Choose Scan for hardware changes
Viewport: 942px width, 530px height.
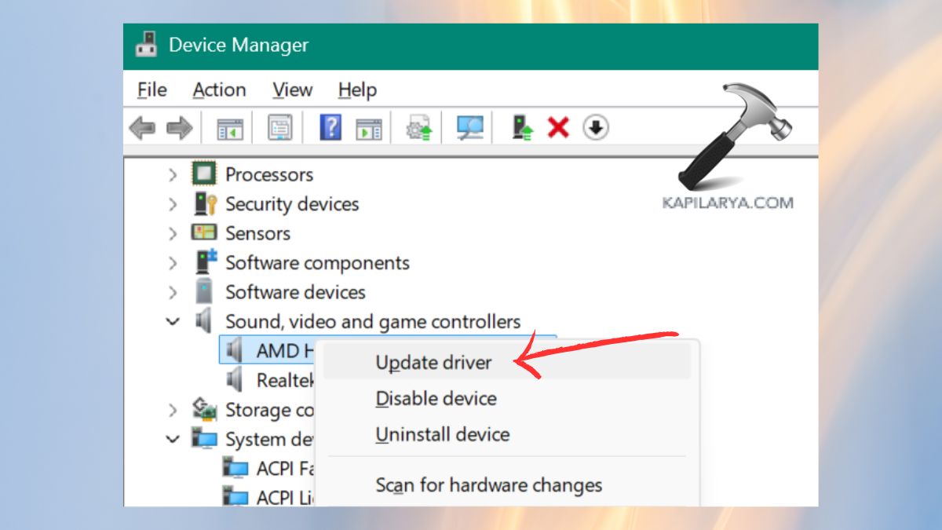[506, 485]
